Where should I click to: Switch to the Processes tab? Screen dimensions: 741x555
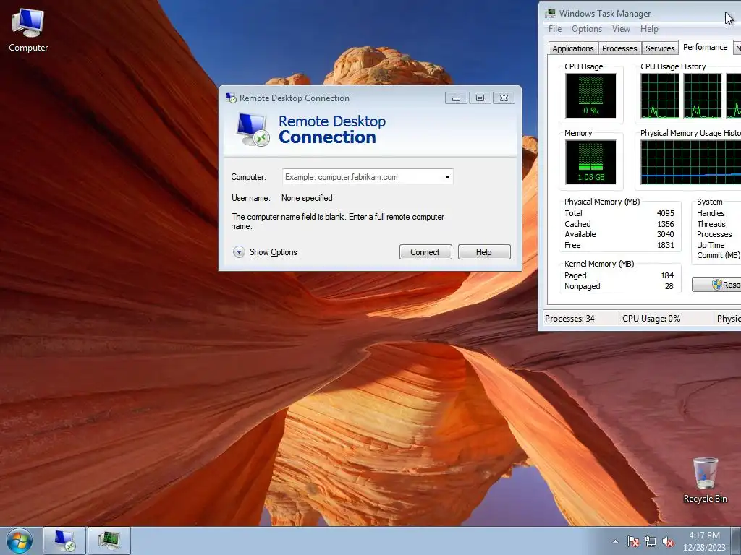coord(619,48)
